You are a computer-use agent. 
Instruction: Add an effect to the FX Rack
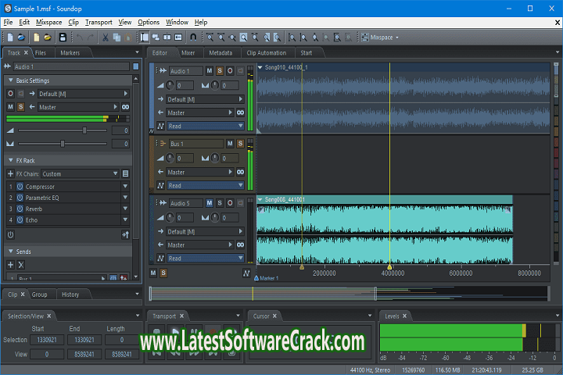[x=10, y=173]
